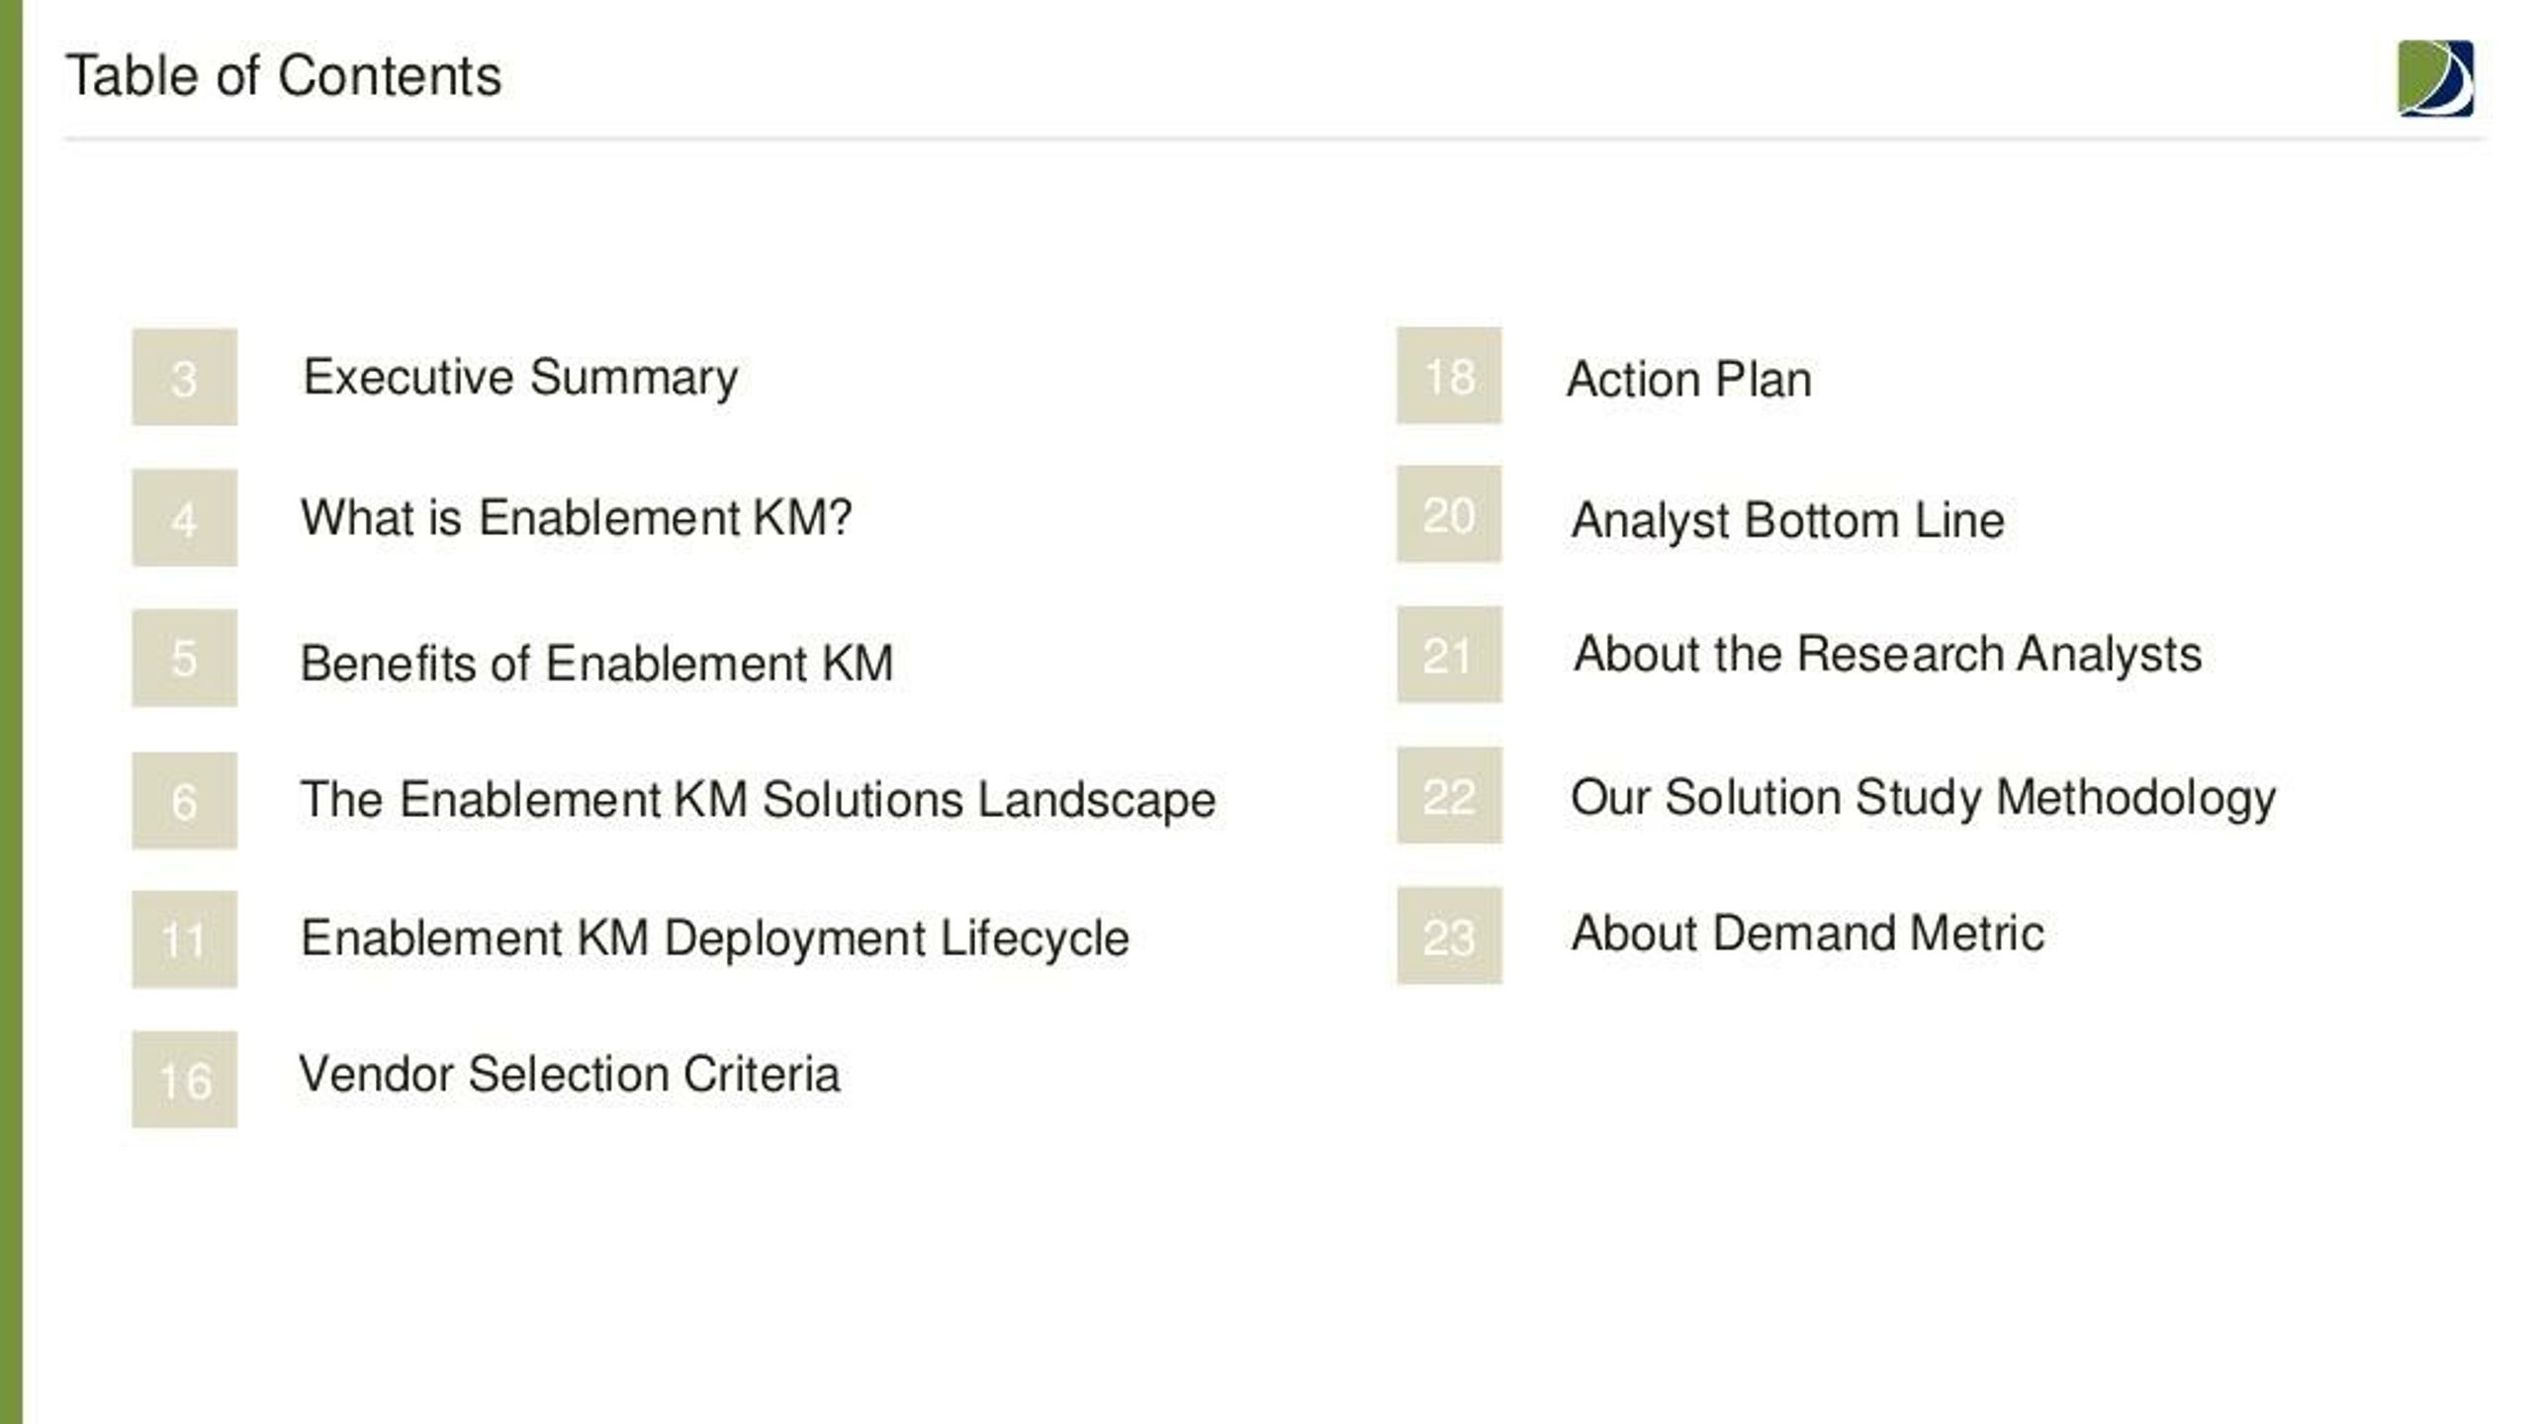This screenshot has height=1424, width=2532.
Task: Open the Executive Summary section
Action: 520,378
